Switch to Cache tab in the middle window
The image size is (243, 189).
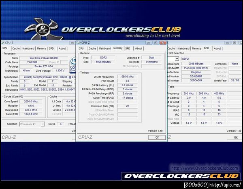click(92, 48)
